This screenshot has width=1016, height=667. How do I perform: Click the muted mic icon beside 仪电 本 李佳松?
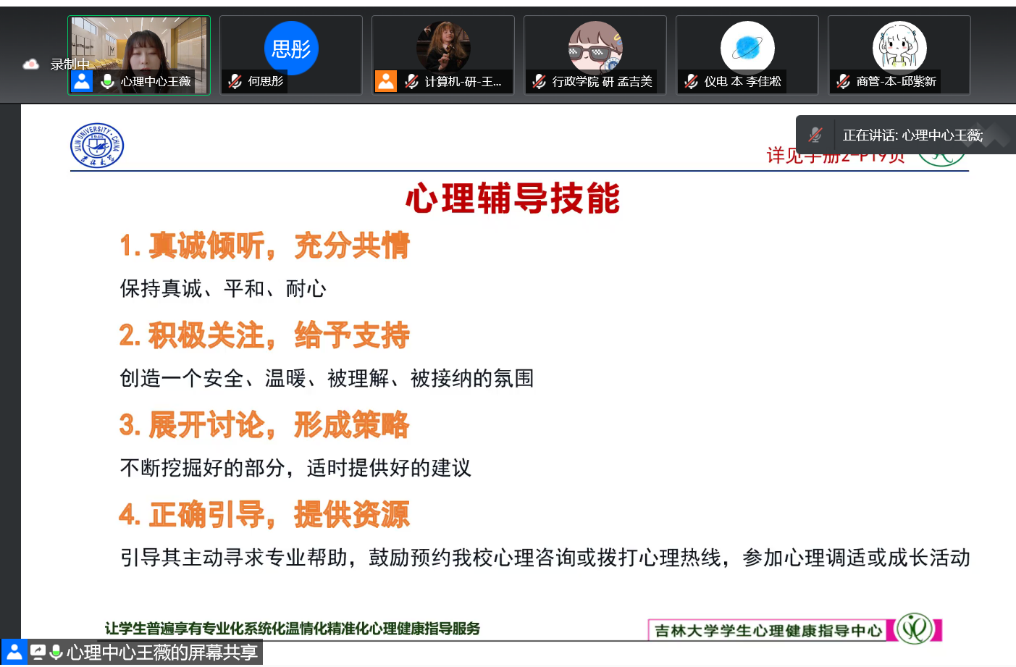692,82
